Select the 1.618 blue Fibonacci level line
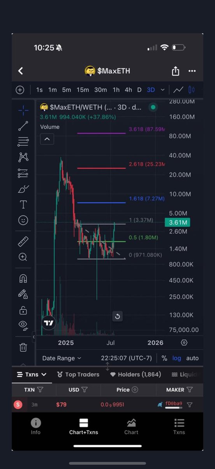The width and height of the screenshot is (215, 469). 102,202
